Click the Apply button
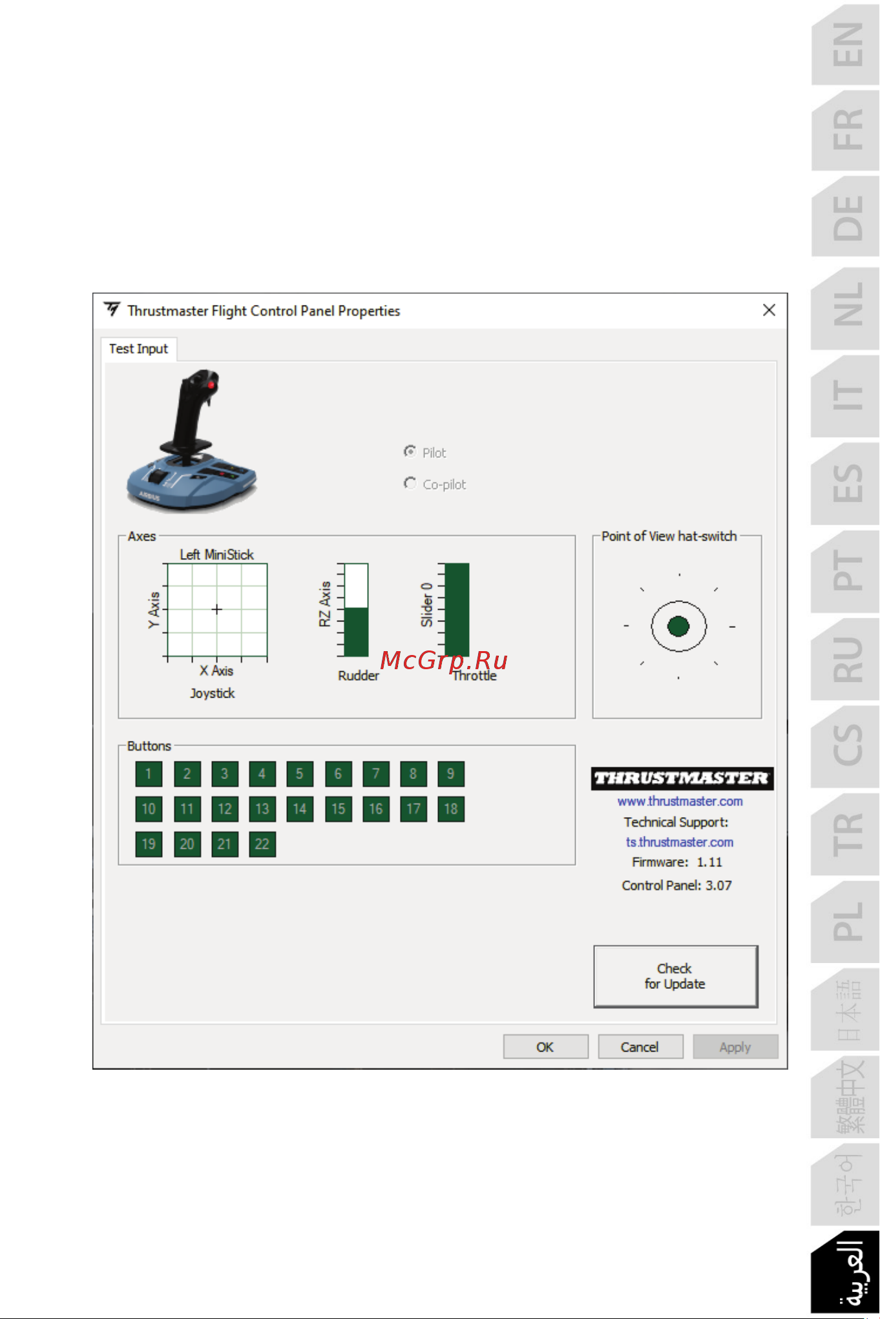Screen dimensions: 880x1319 click(x=735, y=1046)
